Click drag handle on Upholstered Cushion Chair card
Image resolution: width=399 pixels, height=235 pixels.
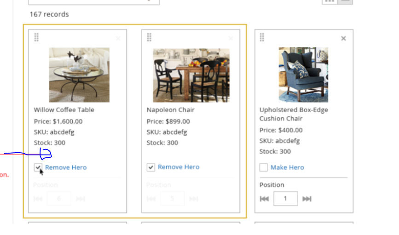262,37
